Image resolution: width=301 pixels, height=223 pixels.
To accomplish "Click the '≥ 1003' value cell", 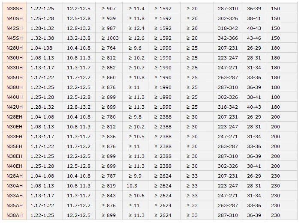I will [x=109, y=38].
